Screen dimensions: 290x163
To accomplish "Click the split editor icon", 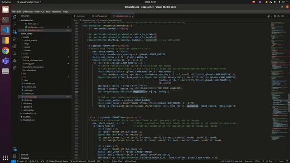I will (x=283, y=16).
